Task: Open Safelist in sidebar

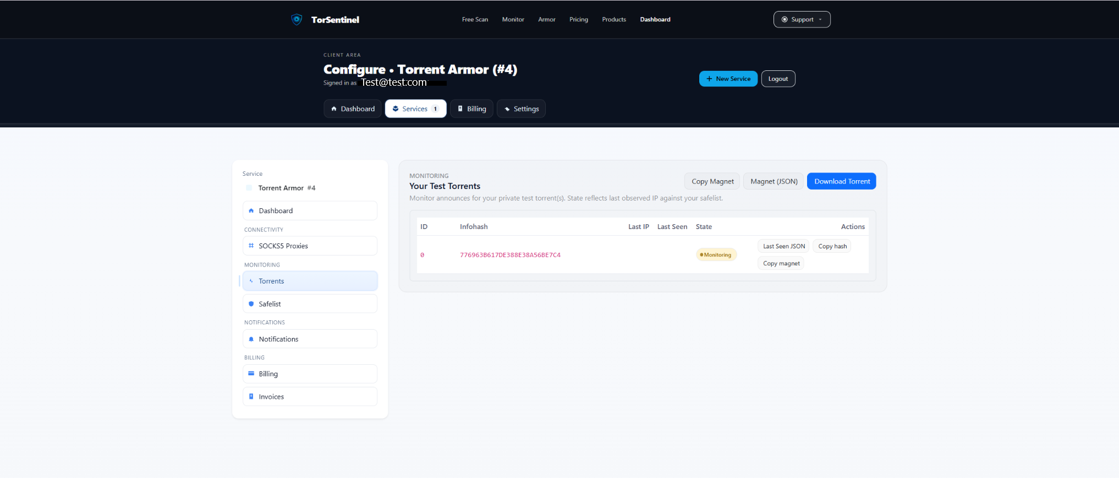Action: (x=310, y=304)
